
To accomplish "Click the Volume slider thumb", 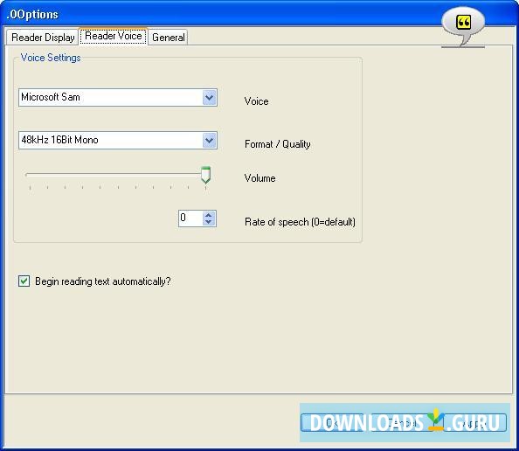I will [x=205, y=175].
